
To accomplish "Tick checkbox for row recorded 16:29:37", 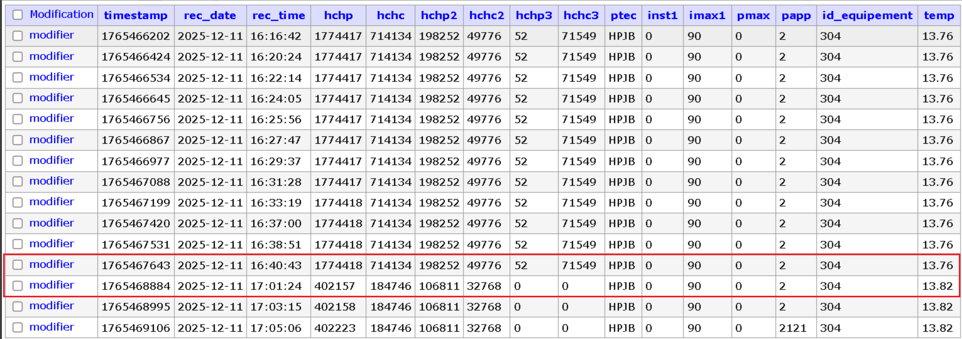I will coord(18,161).
